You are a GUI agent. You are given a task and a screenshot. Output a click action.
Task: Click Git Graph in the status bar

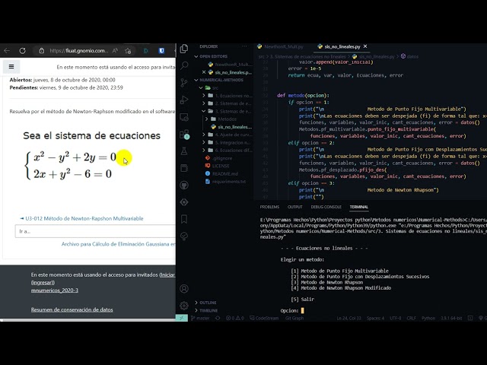(294, 318)
